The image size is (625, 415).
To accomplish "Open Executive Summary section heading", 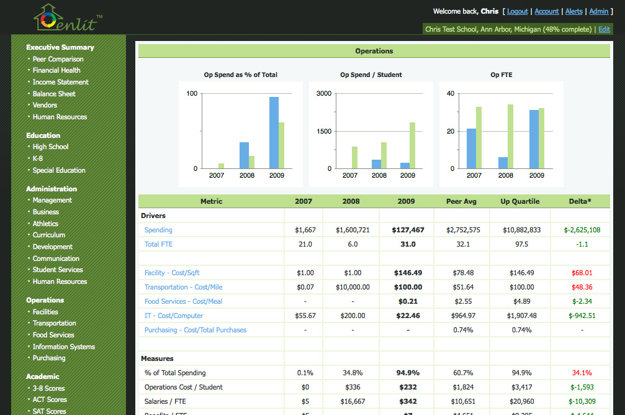I will [60, 47].
